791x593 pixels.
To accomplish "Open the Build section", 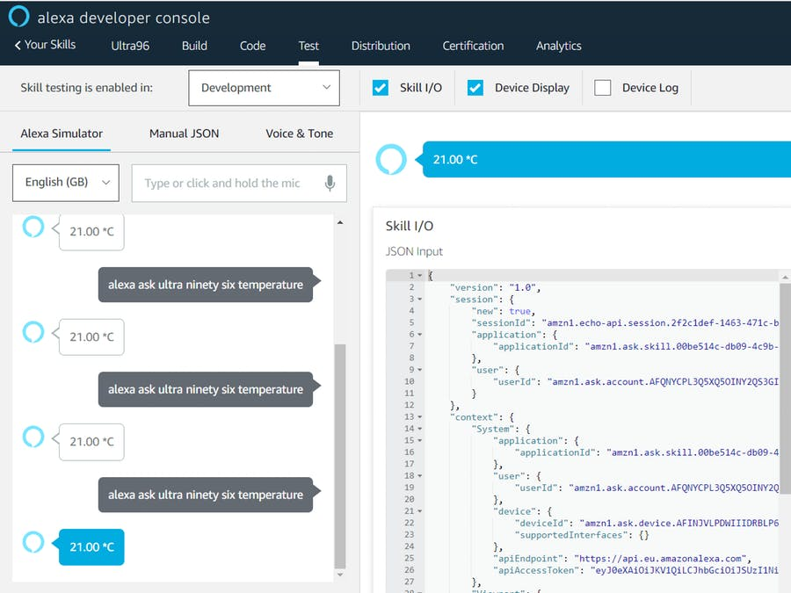I will (194, 46).
